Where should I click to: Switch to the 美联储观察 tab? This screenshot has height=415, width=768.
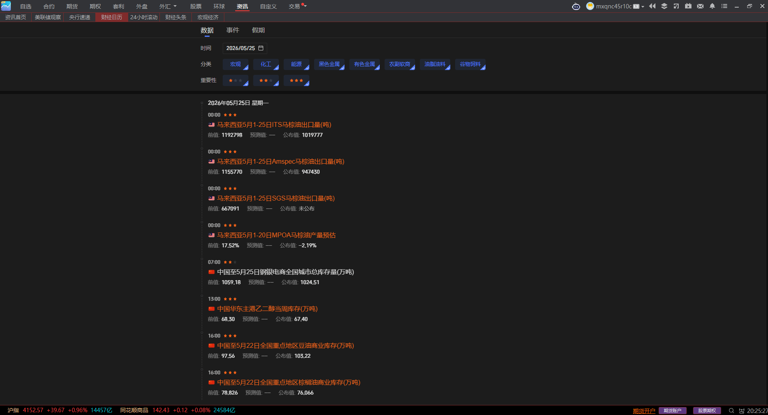point(48,17)
